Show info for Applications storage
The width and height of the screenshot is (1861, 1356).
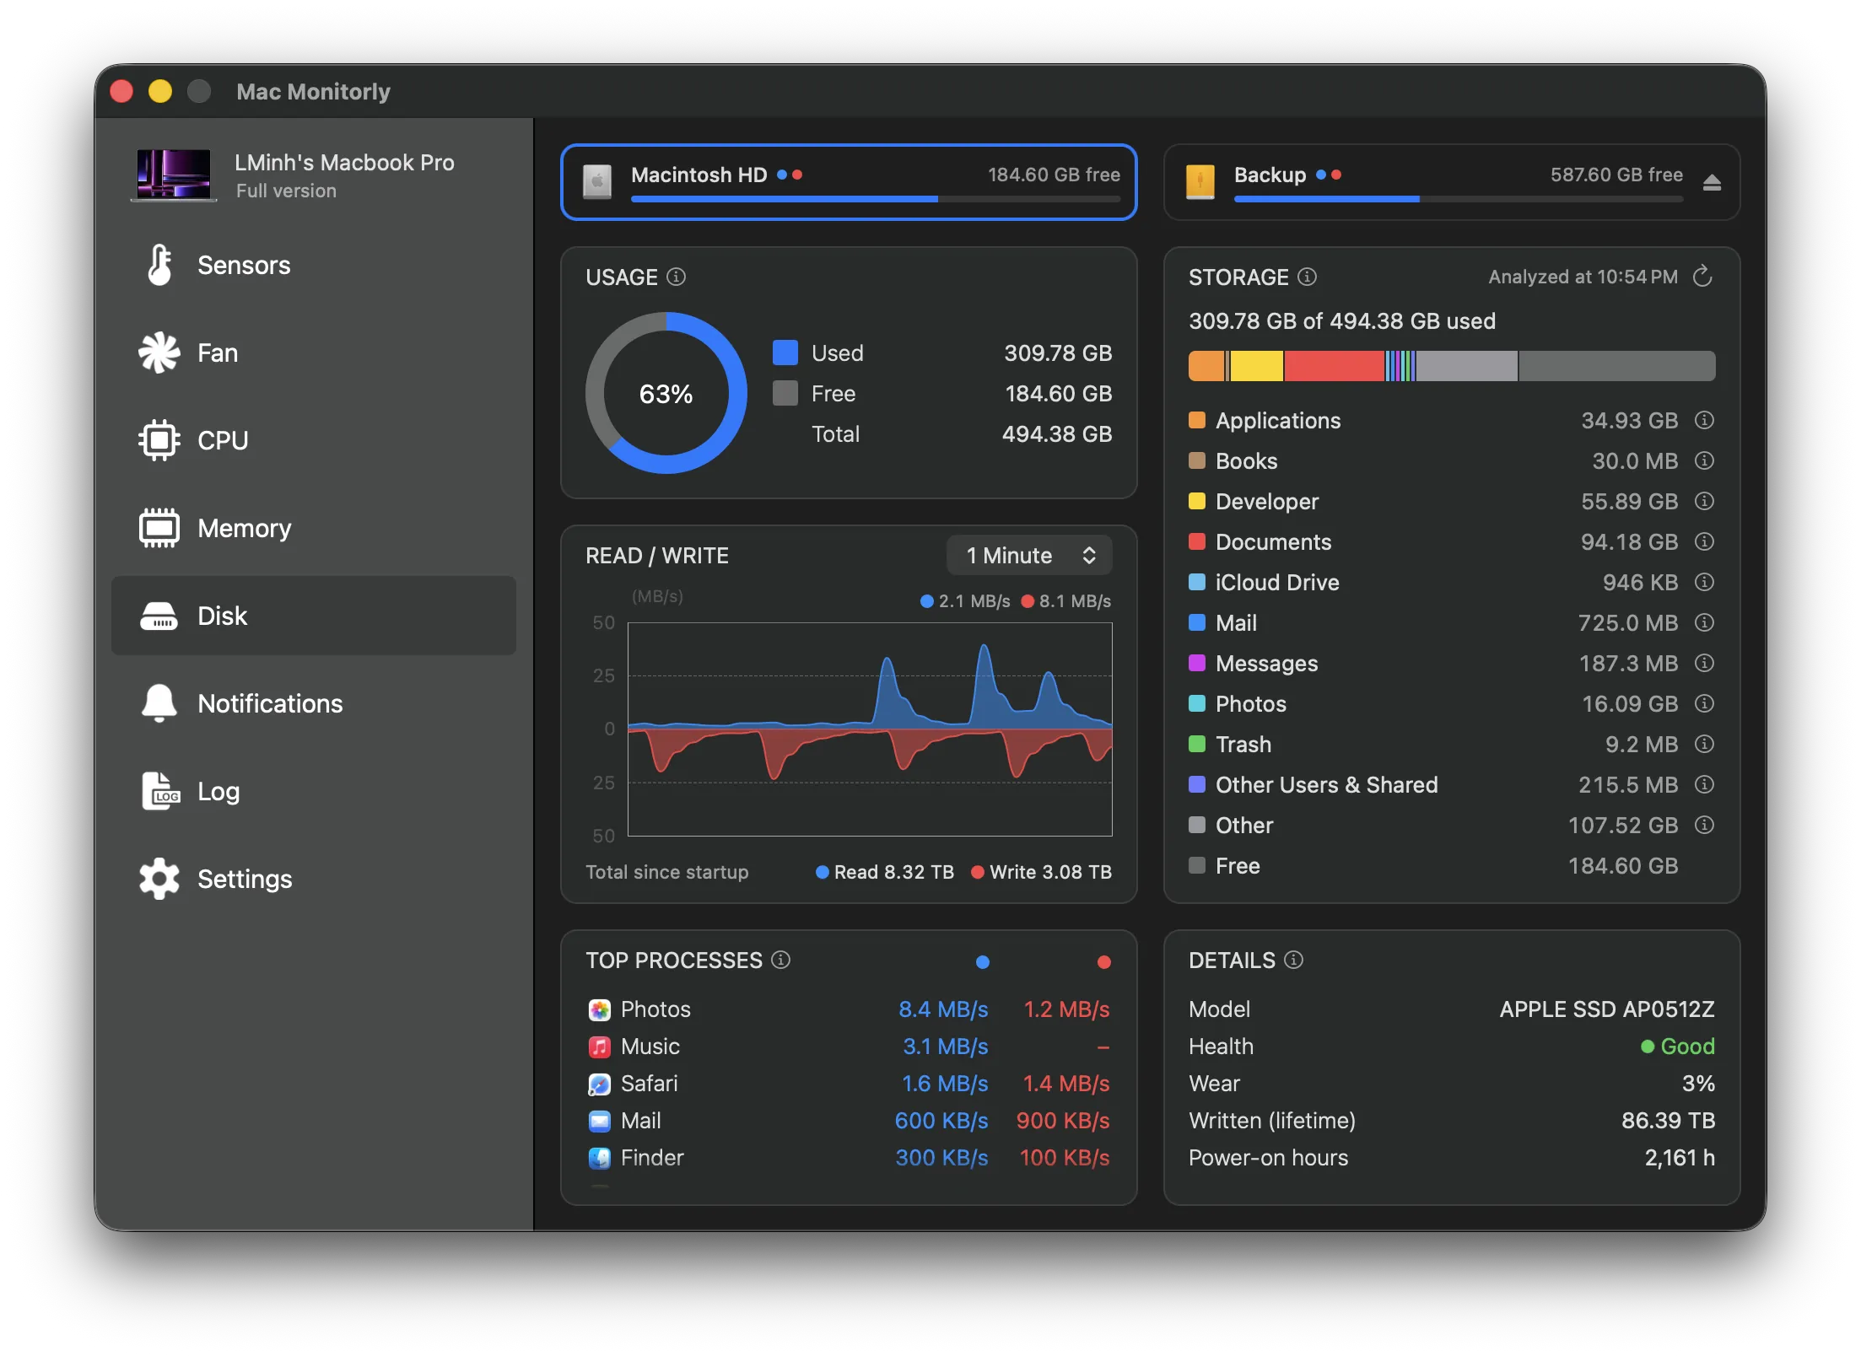tap(1704, 420)
